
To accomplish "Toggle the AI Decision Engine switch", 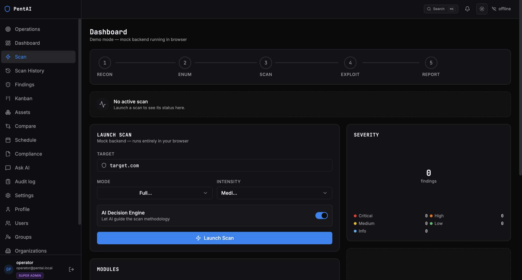I will click(321, 216).
